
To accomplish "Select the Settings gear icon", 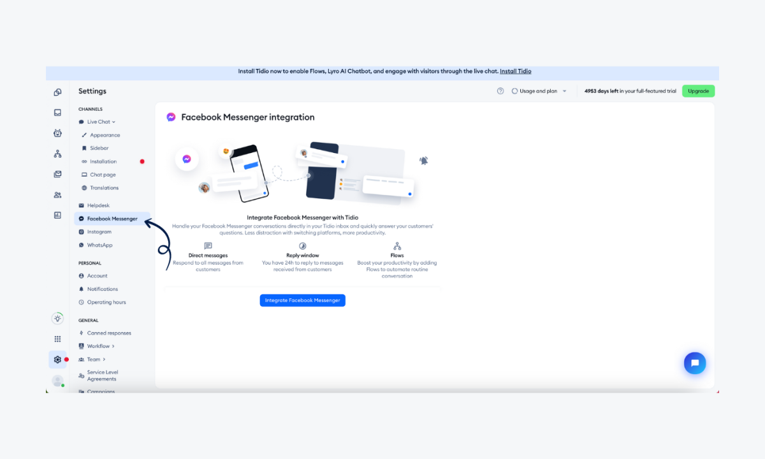I will tap(57, 359).
